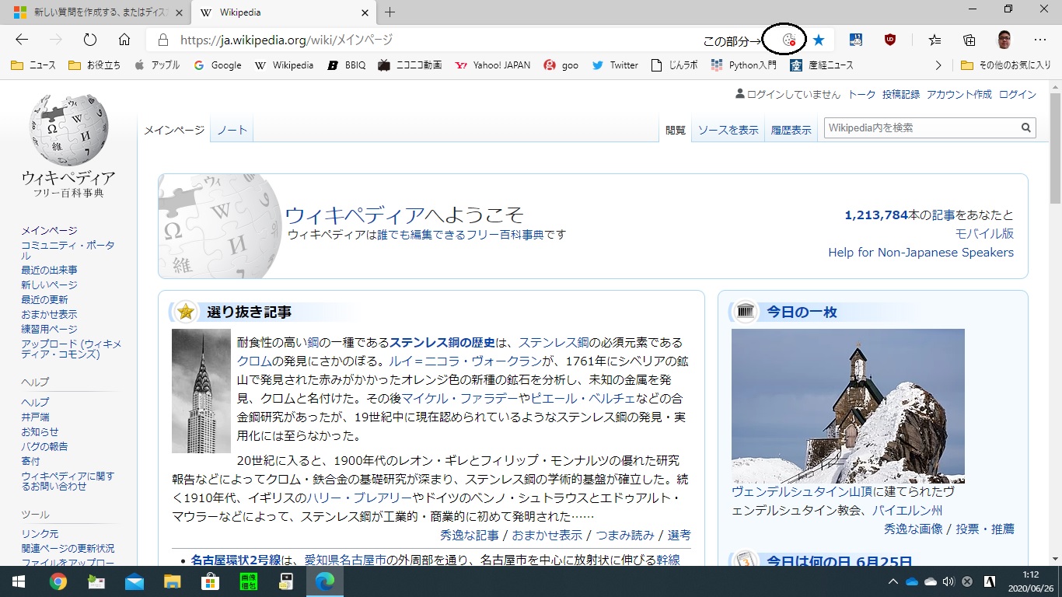The image size is (1062, 597).
Task: Go back with the browser back arrow
Action: point(22,40)
